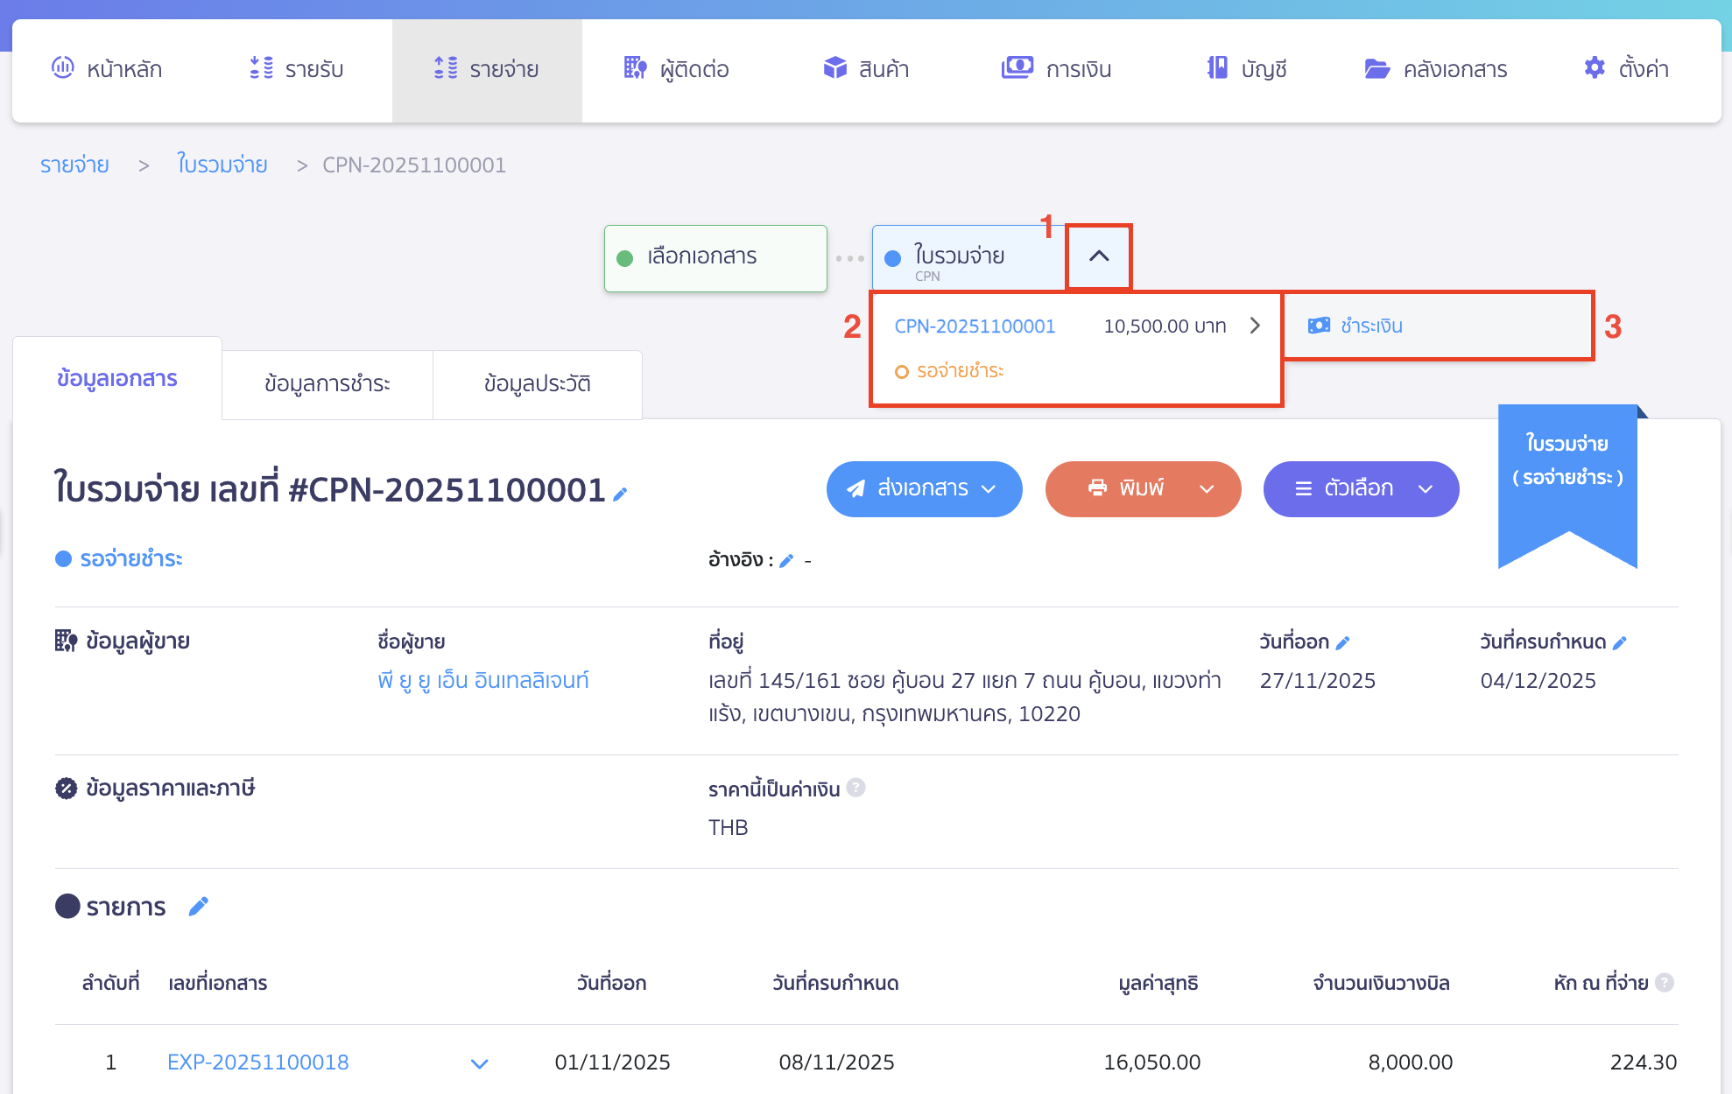Open vendor link พี ยู ยู เอ็น อินเทลลิเจนท์
The image size is (1732, 1094).
(x=482, y=680)
